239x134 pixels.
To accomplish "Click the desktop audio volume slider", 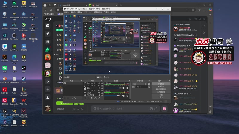I will [113, 96].
